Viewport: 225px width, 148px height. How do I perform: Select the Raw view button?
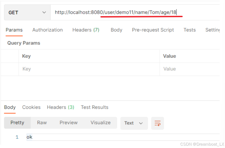42,123
